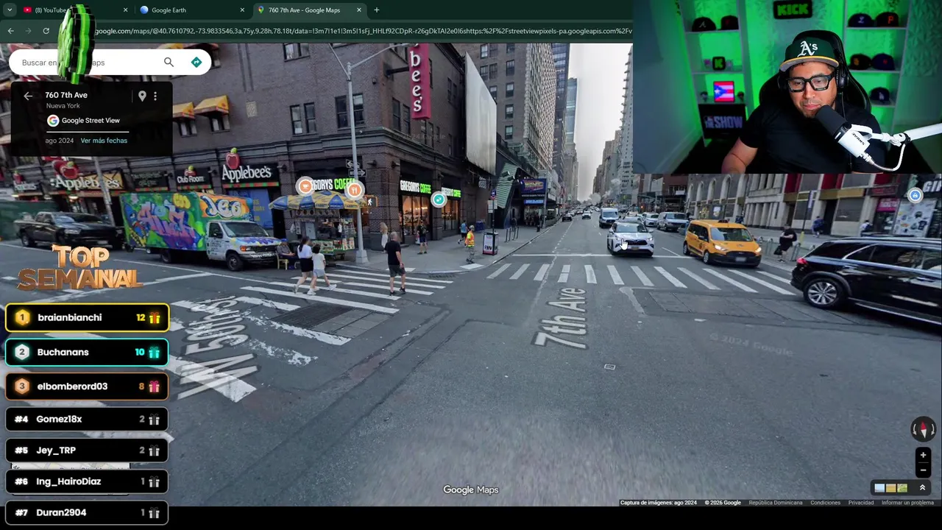942x530 pixels.
Task: Click the elbomberord03 leaderboard row
Action: pyautogui.click(x=87, y=386)
